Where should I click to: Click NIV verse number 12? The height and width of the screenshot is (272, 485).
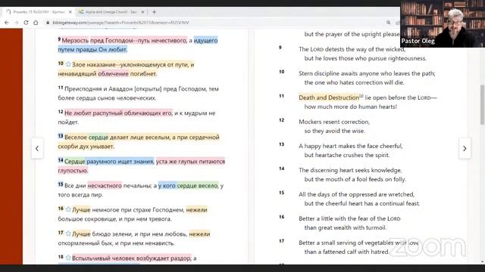pos(281,120)
